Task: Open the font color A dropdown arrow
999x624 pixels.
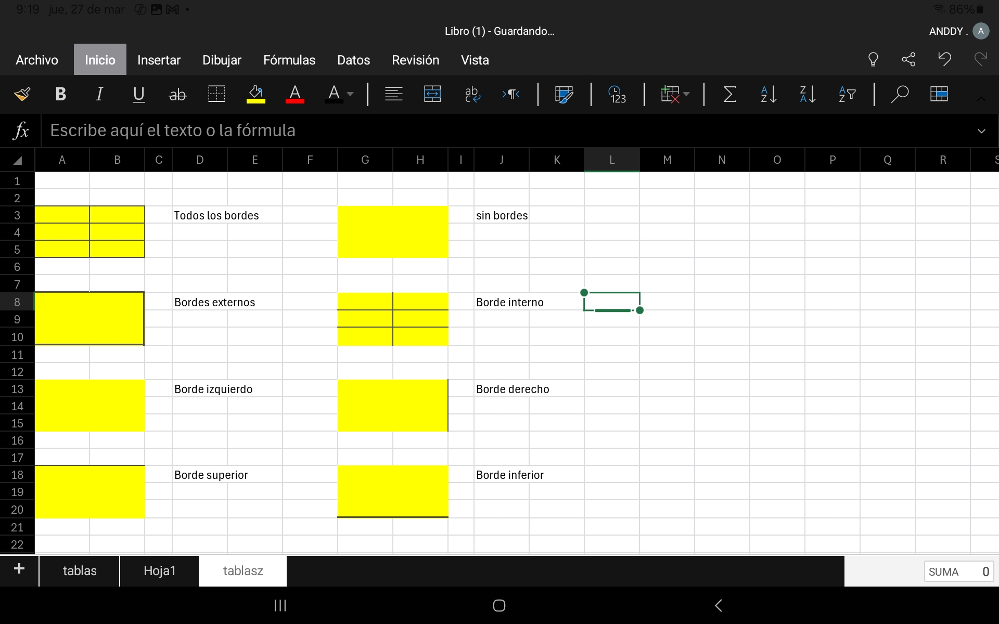Action: 350,94
